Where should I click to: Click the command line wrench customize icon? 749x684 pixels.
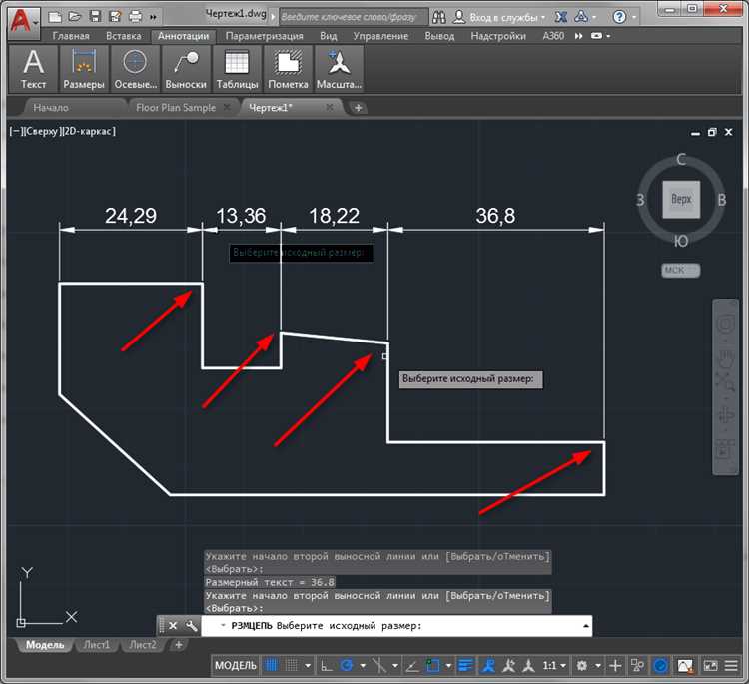[x=191, y=626]
